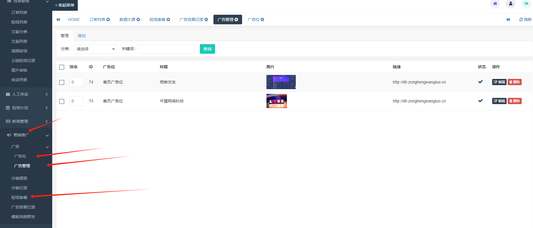Open 分销提现 in the sidebar
This screenshot has height=228, width=533.
coord(19,178)
